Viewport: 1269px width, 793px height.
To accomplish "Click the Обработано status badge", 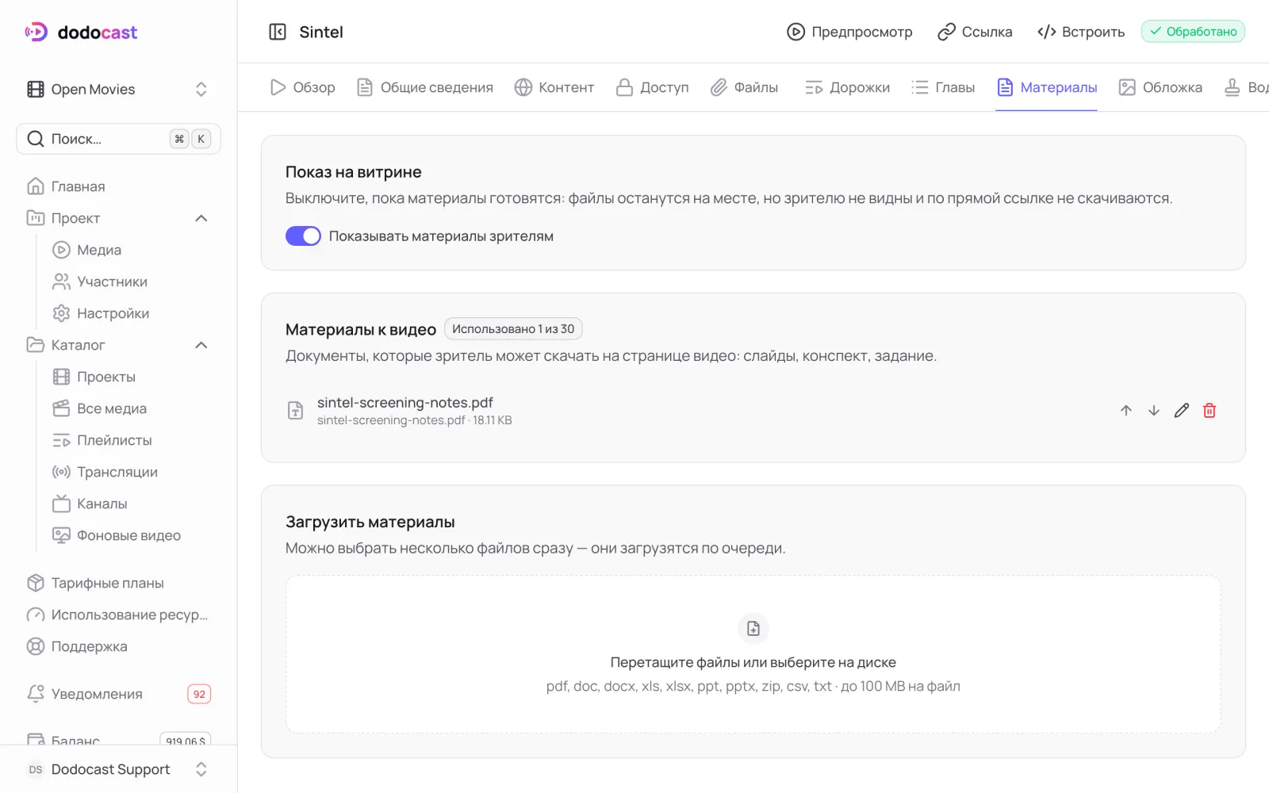I will coord(1193,32).
